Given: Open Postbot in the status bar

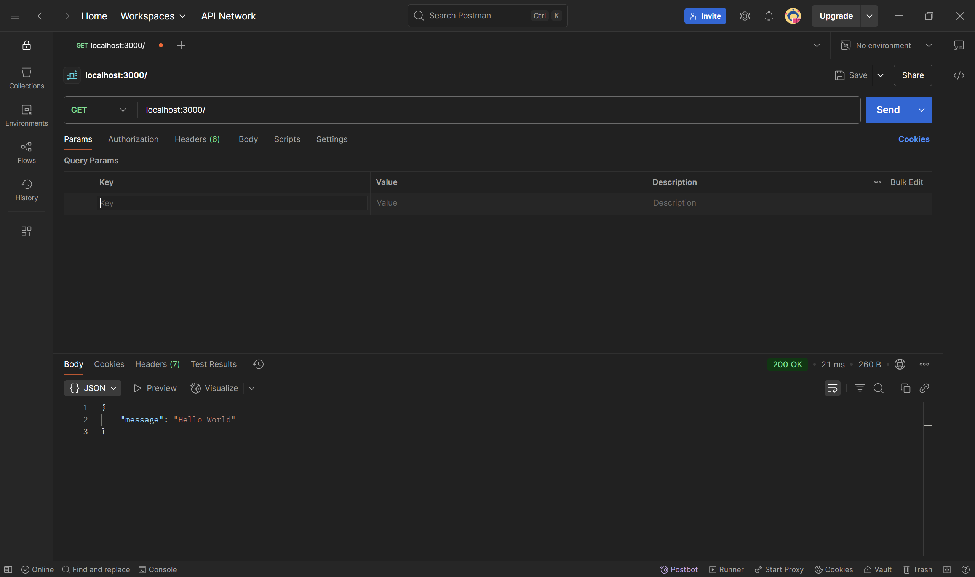Looking at the screenshot, I should tap(679, 569).
